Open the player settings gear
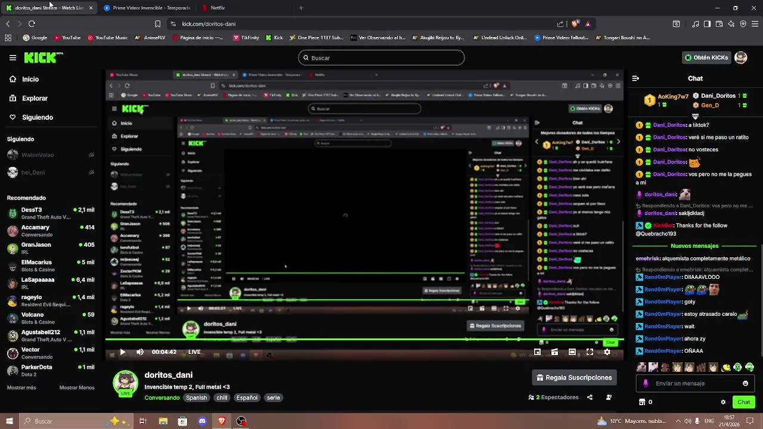The image size is (763, 429). pos(607,352)
